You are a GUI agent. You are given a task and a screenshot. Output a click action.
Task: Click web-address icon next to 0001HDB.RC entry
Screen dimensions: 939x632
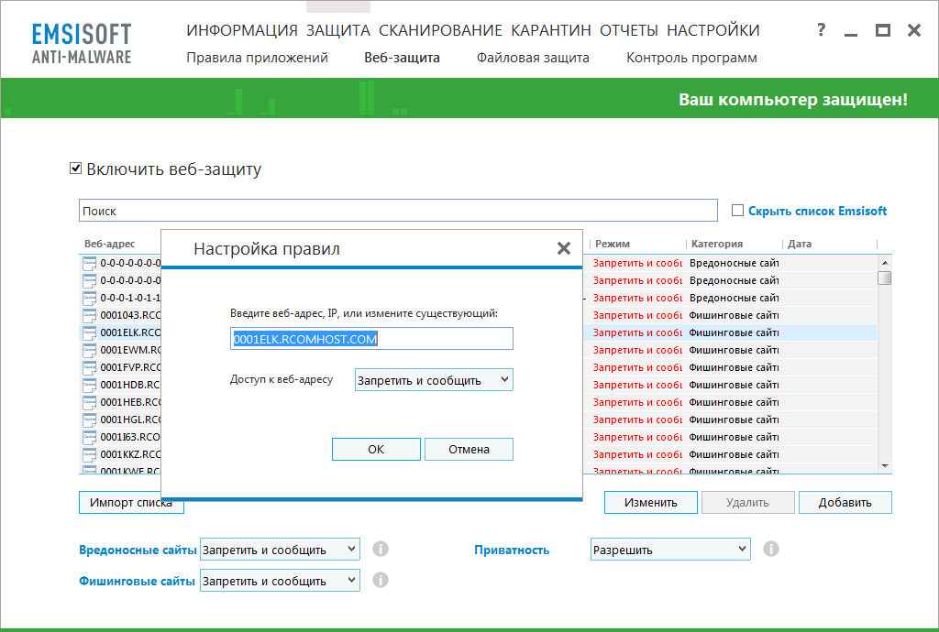pyautogui.click(x=89, y=385)
